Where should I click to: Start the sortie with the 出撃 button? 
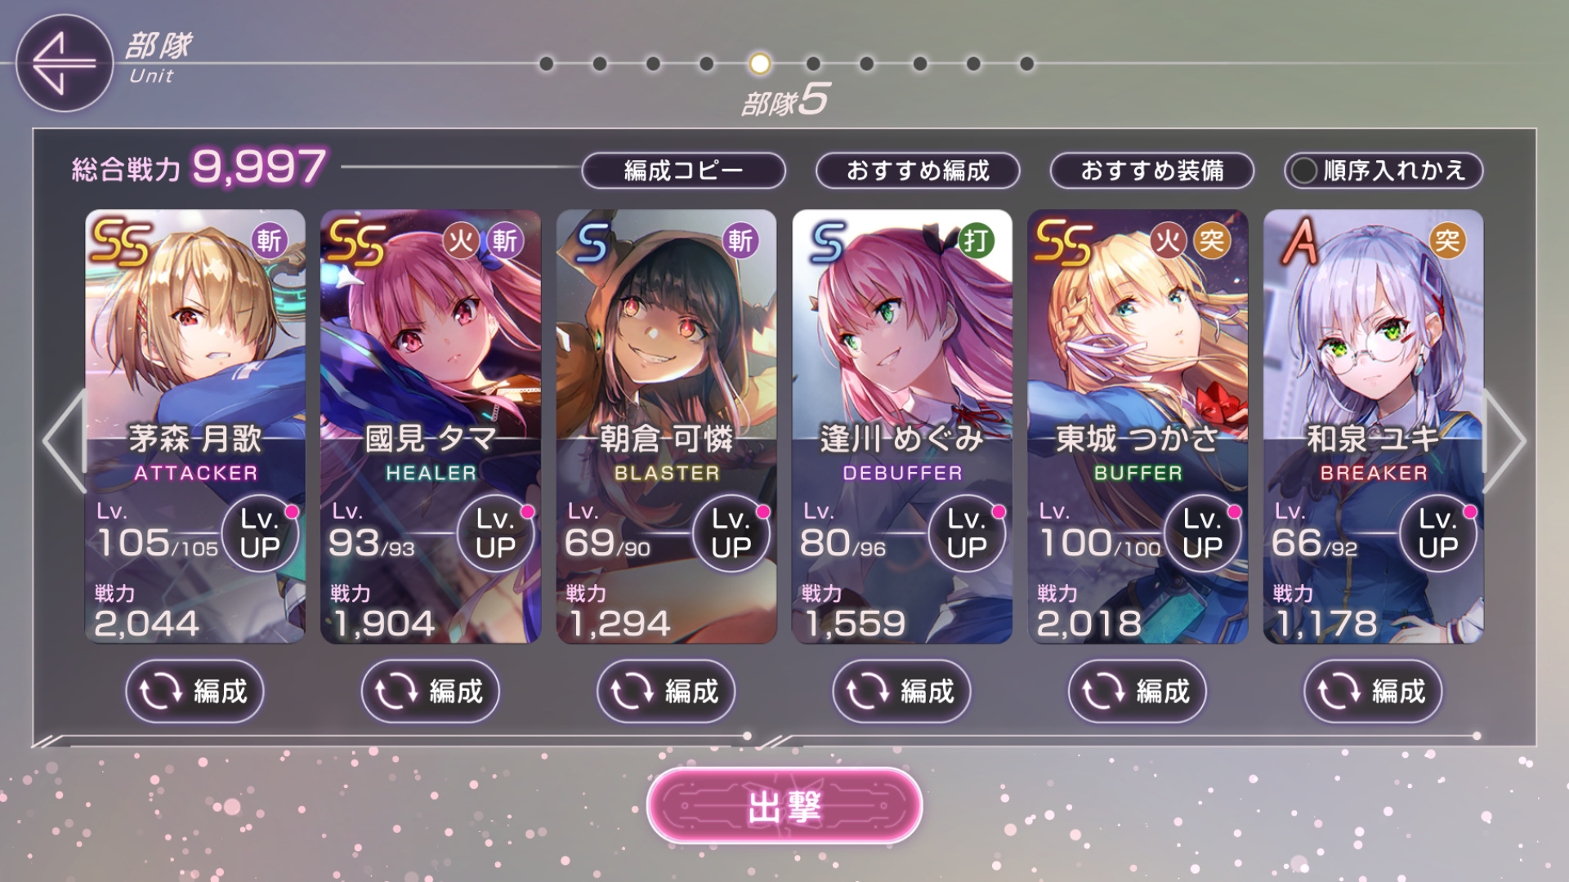(x=784, y=806)
